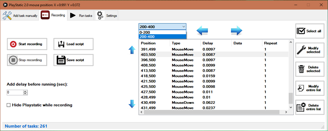
Task: Click the Data column header
Action: coord(247,43)
